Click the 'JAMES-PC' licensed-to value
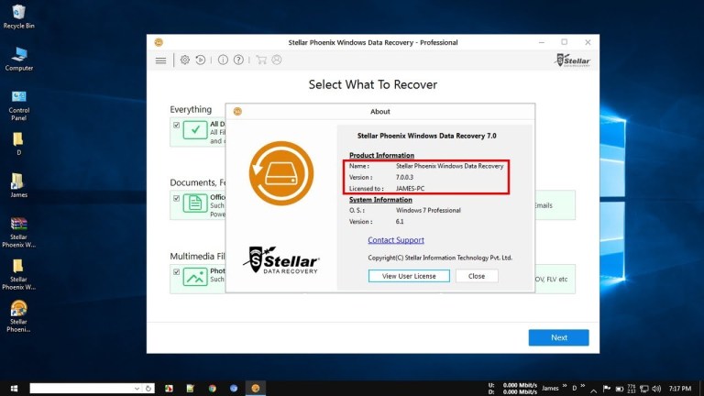 [410, 189]
